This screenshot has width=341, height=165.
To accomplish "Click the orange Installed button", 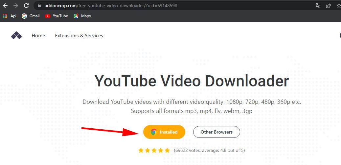I will (x=164, y=132).
